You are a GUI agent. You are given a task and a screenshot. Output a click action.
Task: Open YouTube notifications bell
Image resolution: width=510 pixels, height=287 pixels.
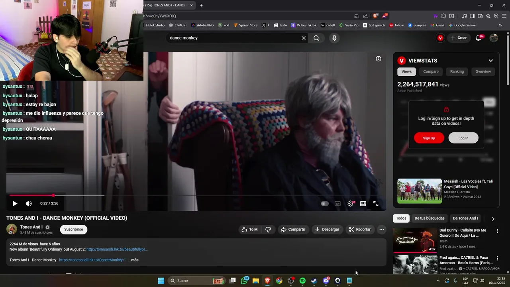tap(479, 38)
